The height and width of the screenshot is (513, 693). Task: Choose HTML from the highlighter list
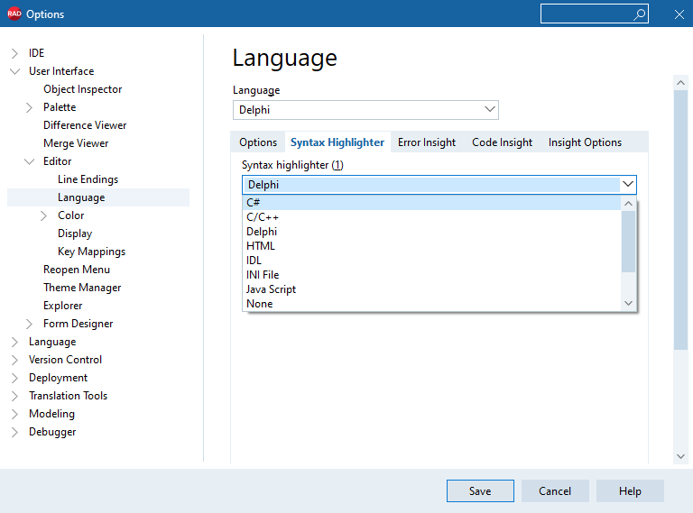click(432, 246)
